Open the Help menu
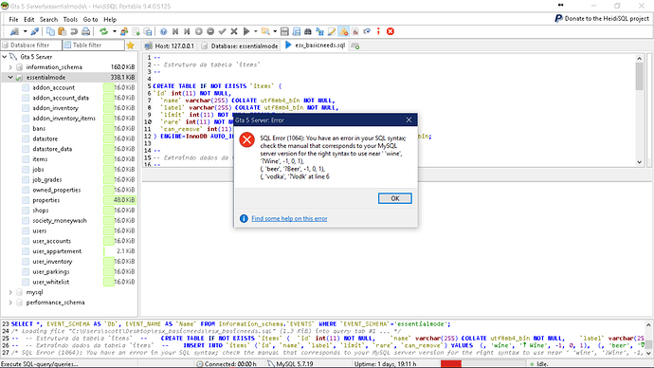Screen dimensions: 654x368 point(110,19)
